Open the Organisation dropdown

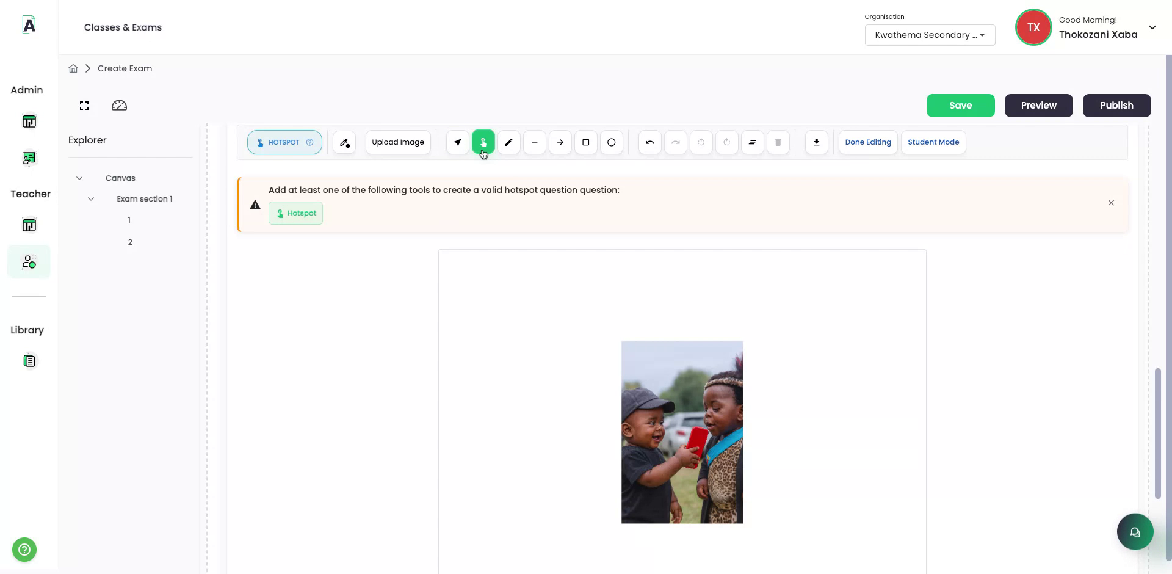[x=930, y=35]
